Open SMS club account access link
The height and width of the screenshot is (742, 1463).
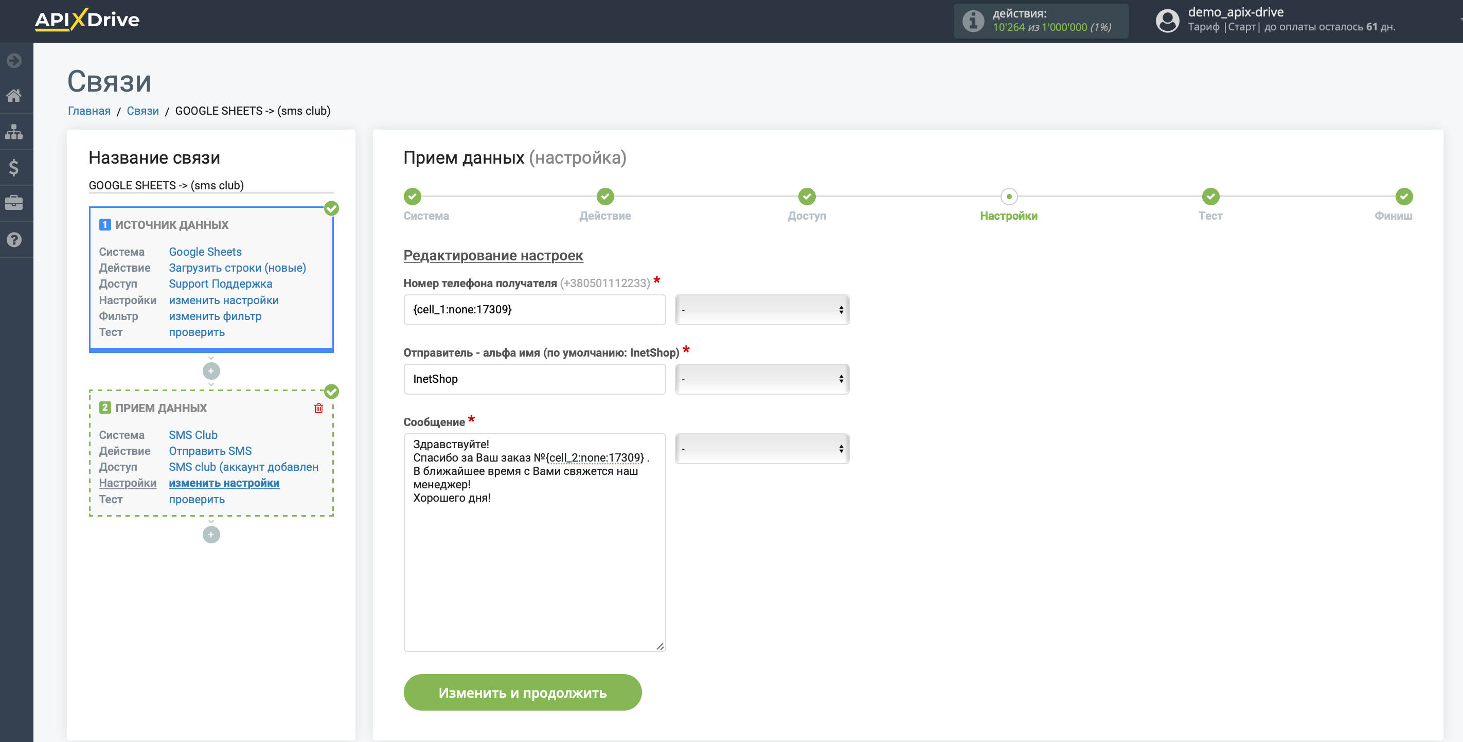coord(244,467)
